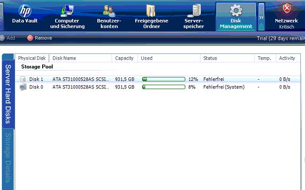Image resolution: width=305 pixels, height=190 pixels.
Task: Open Benutzerkonten user accounts section
Action: tap(109, 16)
